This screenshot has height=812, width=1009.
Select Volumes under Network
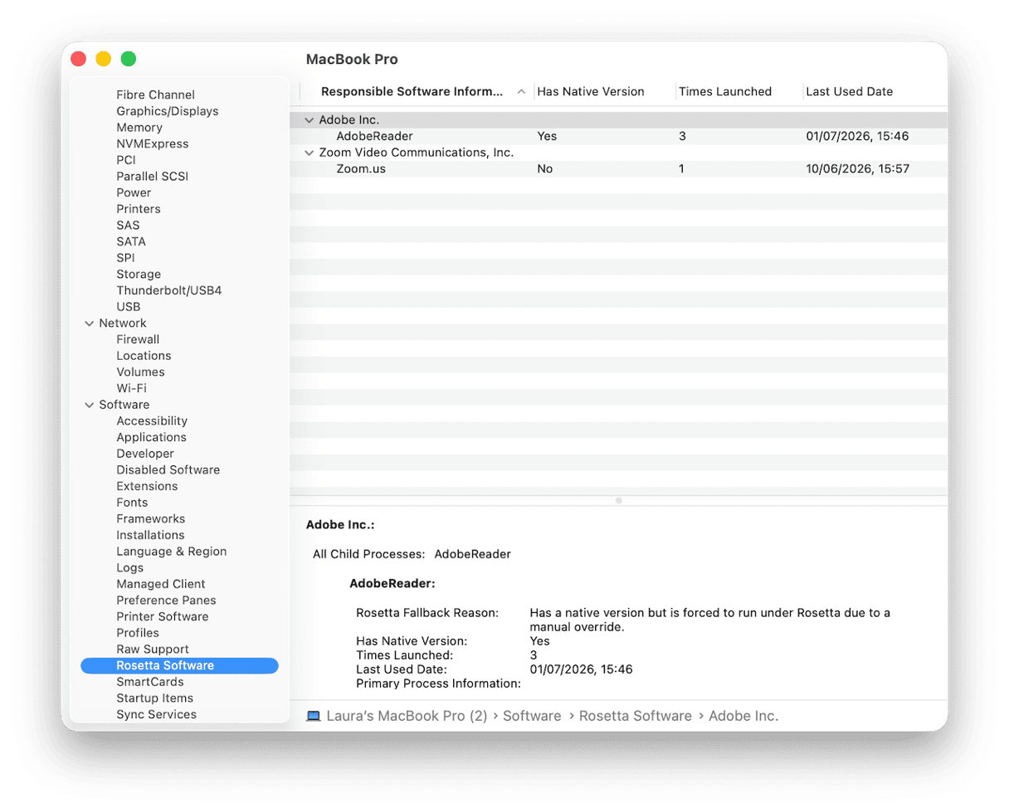140,372
